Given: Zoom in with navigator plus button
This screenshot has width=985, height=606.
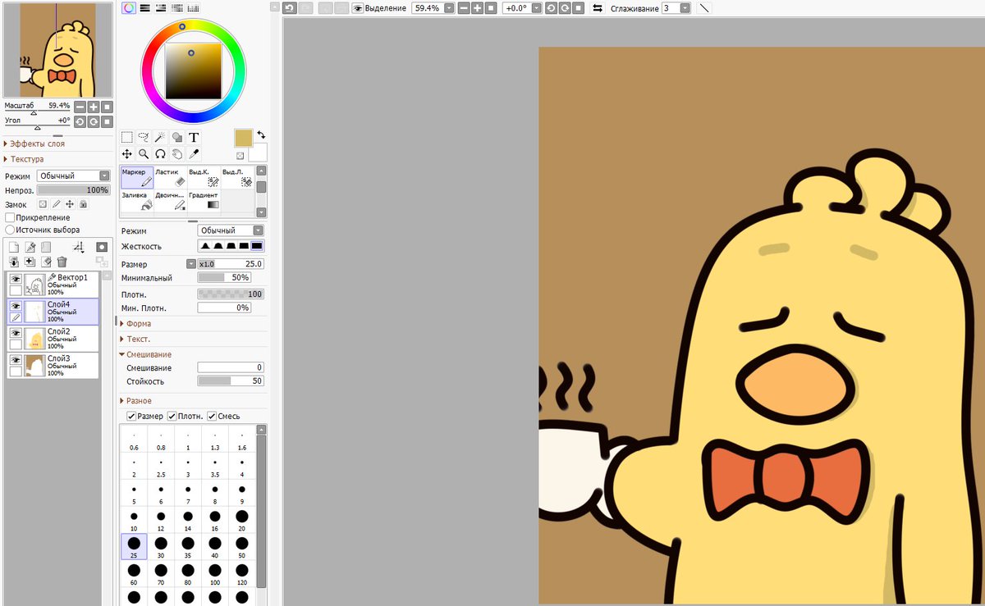Looking at the screenshot, I should click(x=94, y=107).
